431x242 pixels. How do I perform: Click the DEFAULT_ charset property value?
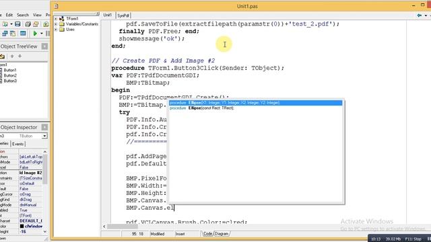tap(30, 221)
